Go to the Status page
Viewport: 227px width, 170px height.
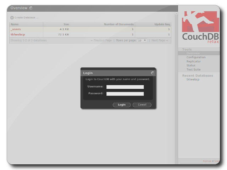pos(191,66)
